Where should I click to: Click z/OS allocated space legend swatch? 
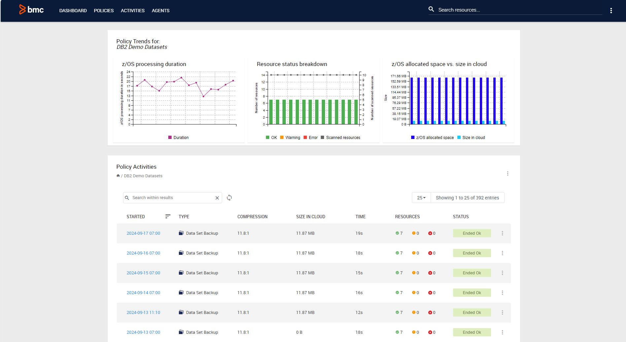tap(413, 138)
